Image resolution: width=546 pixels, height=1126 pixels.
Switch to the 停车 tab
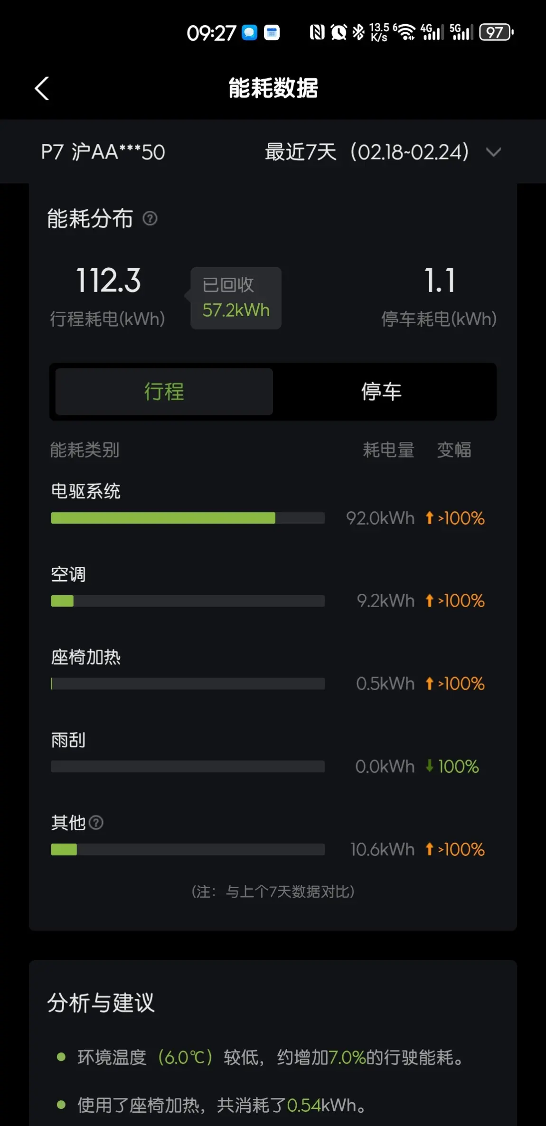point(381,392)
